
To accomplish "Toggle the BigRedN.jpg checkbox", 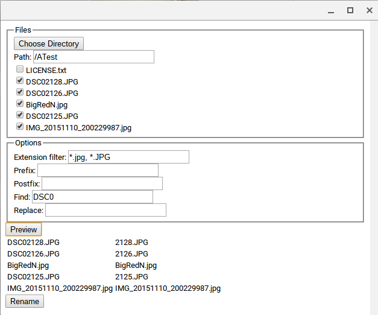I will pos(20,104).
